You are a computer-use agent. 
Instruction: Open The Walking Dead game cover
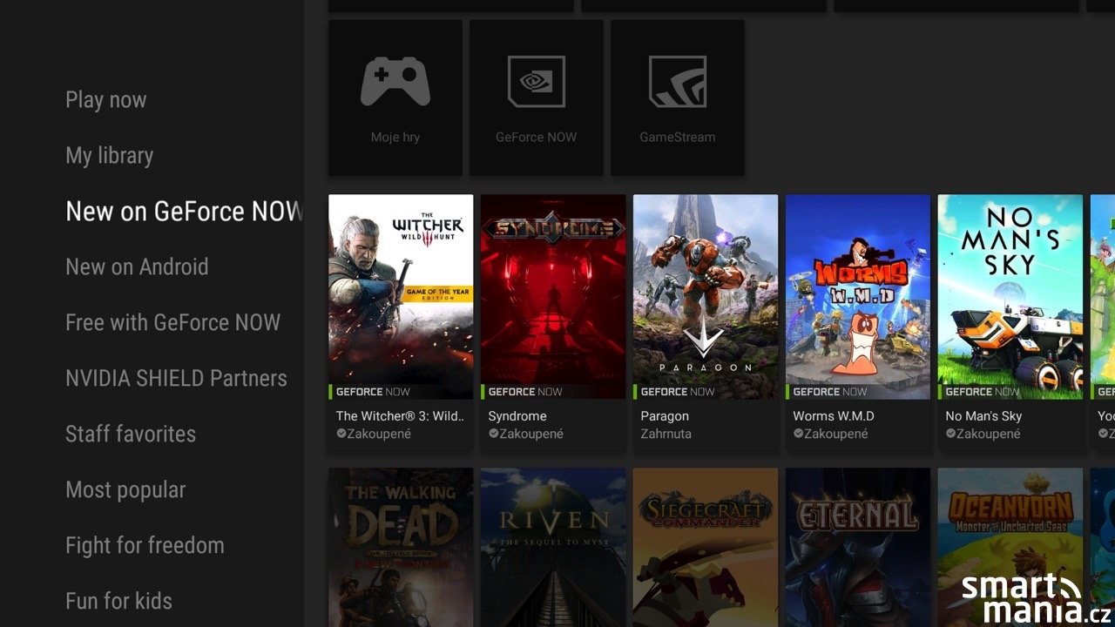(x=401, y=548)
